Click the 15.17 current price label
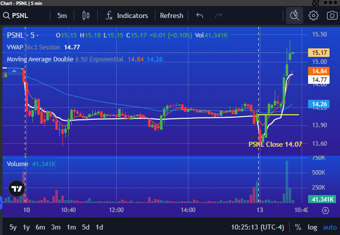340x235 pixels. (319, 53)
